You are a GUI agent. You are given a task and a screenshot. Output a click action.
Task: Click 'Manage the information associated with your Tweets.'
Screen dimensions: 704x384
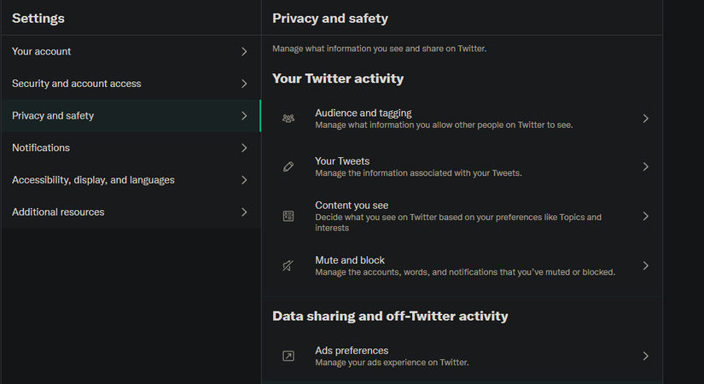click(x=418, y=173)
